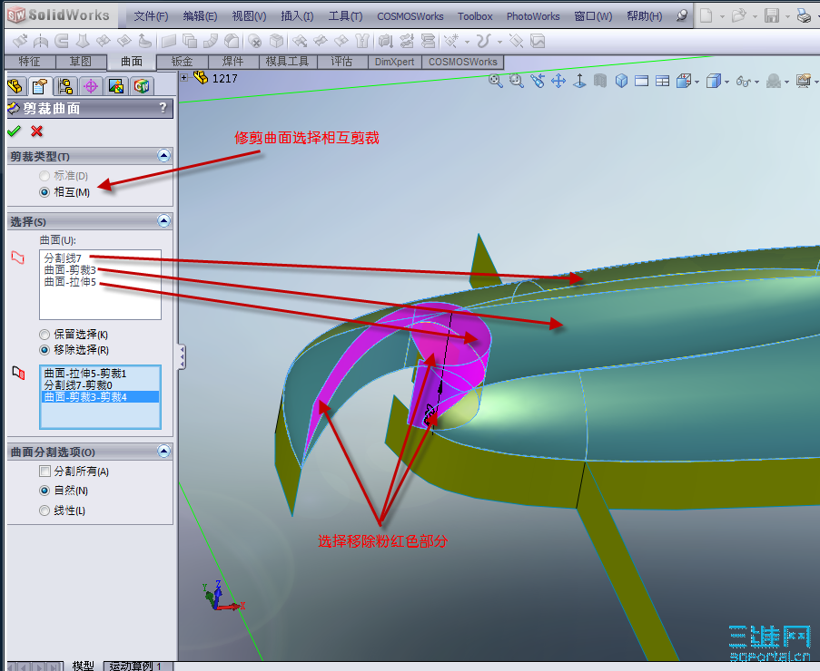The height and width of the screenshot is (671, 820).
Task: Select the 移除选择(R) radio button
Action: click(44, 350)
